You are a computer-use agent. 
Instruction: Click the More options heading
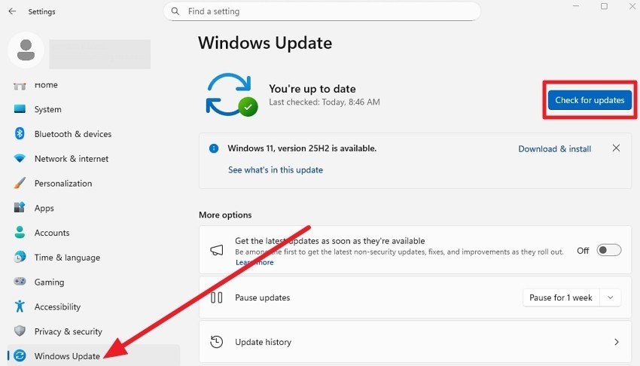[225, 215]
